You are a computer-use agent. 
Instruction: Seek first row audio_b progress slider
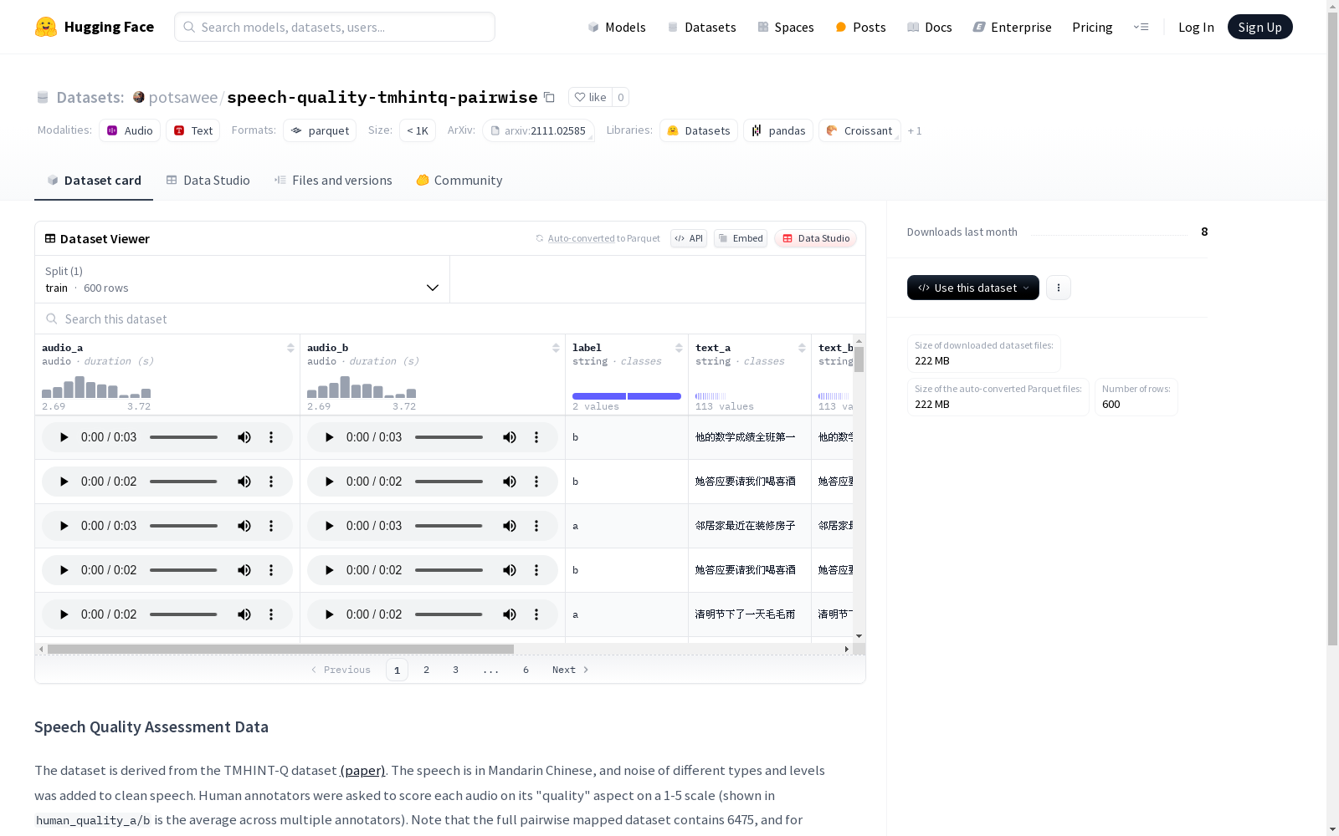[449, 437]
